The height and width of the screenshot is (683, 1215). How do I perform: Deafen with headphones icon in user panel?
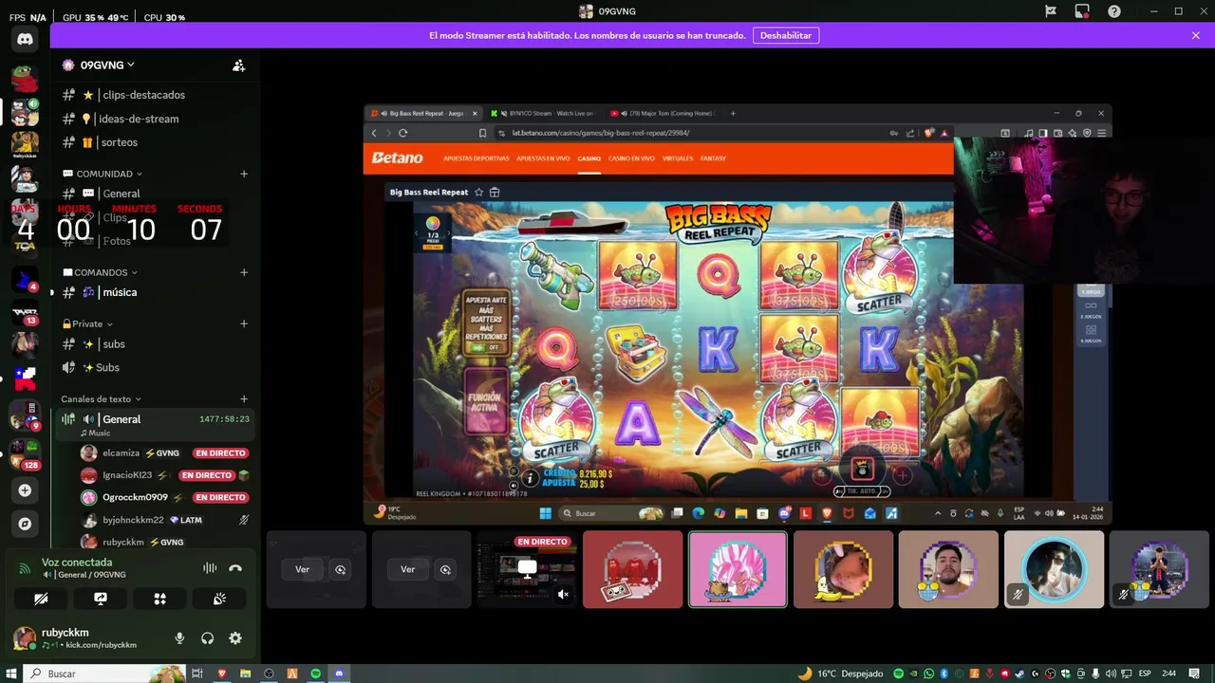208,638
